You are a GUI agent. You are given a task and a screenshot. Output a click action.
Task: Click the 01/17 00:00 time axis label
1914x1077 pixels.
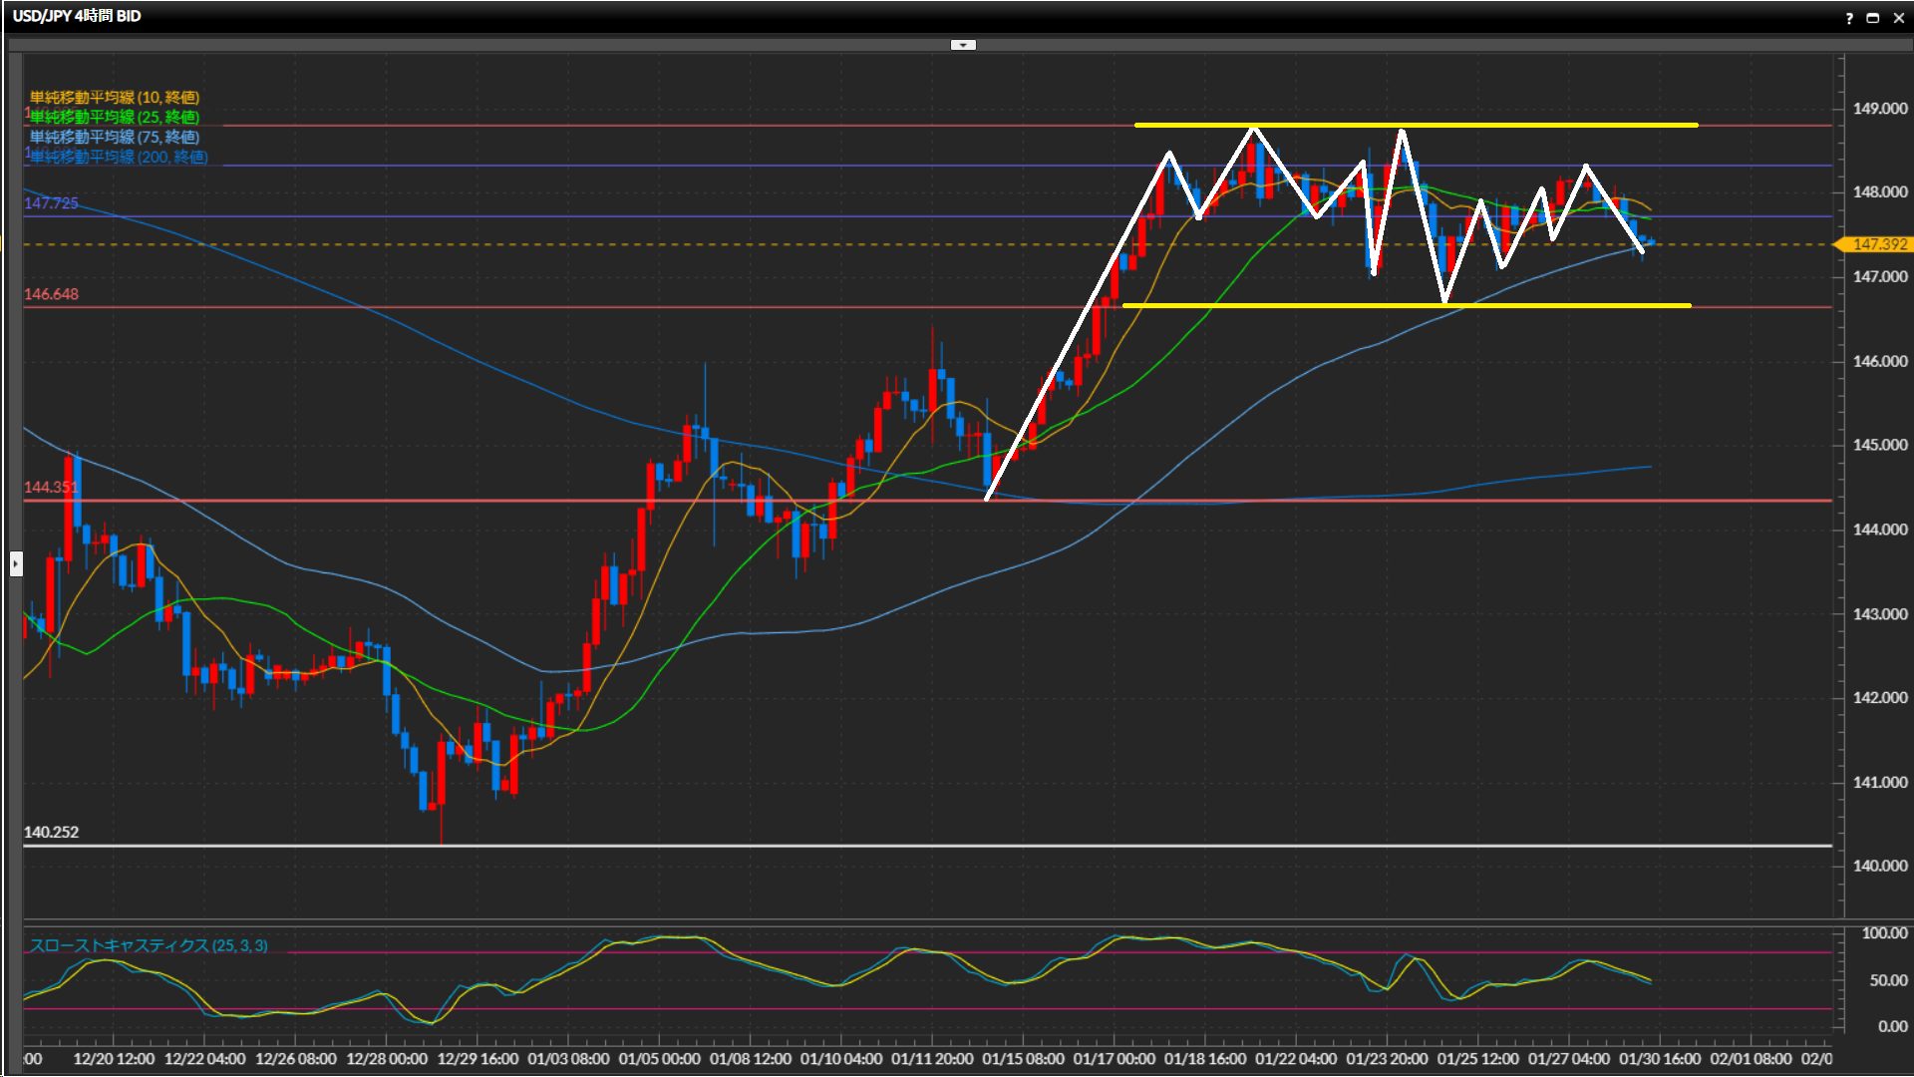click(x=1114, y=1058)
